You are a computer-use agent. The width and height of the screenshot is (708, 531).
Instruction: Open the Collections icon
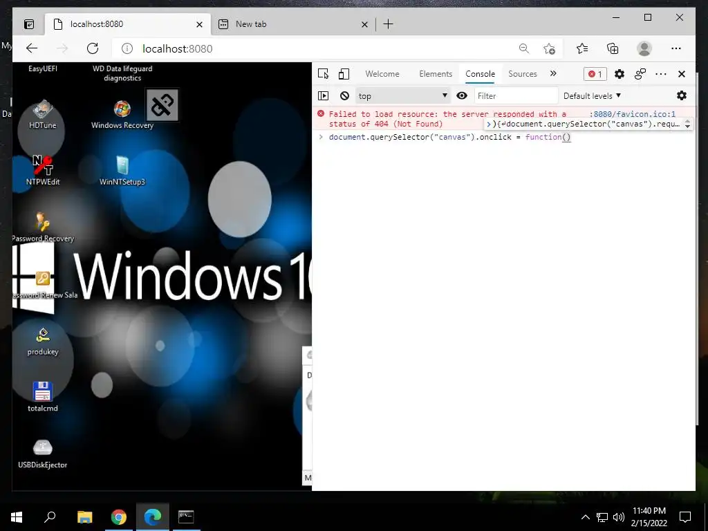pos(613,48)
